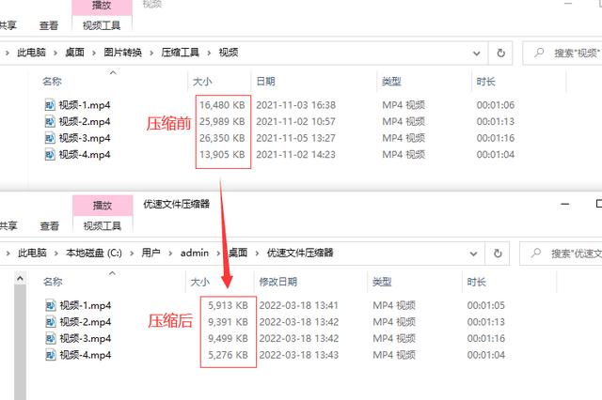
Task: Go to 桌面 in upper address bar
Action: pyautogui.click(x=74, y=52)
